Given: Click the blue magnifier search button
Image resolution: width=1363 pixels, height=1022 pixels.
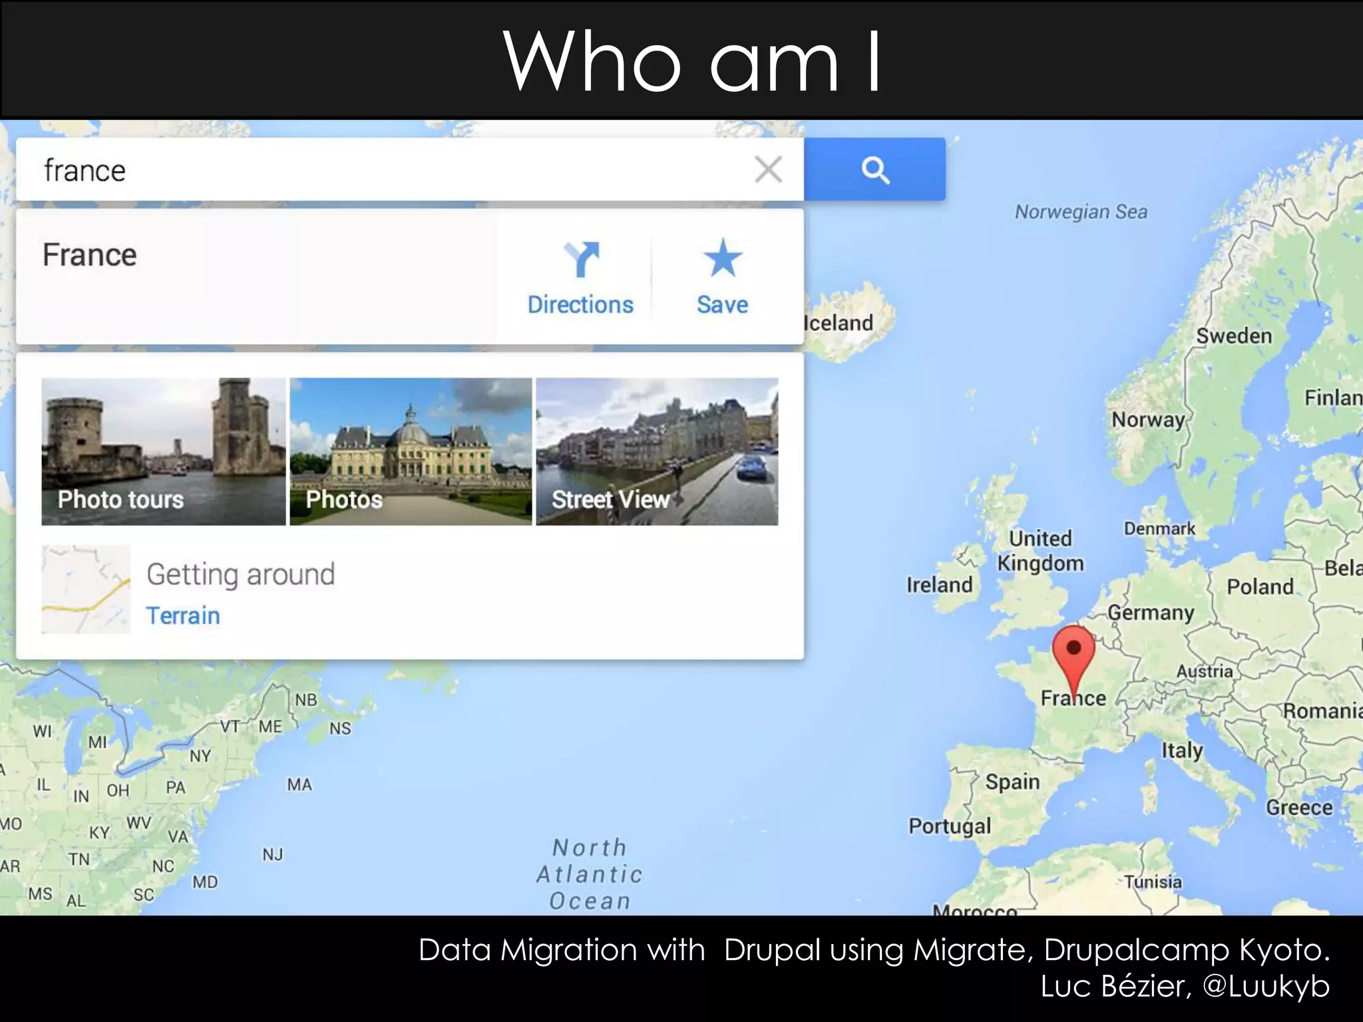Looking at the screenshot, I should point(875,170).
